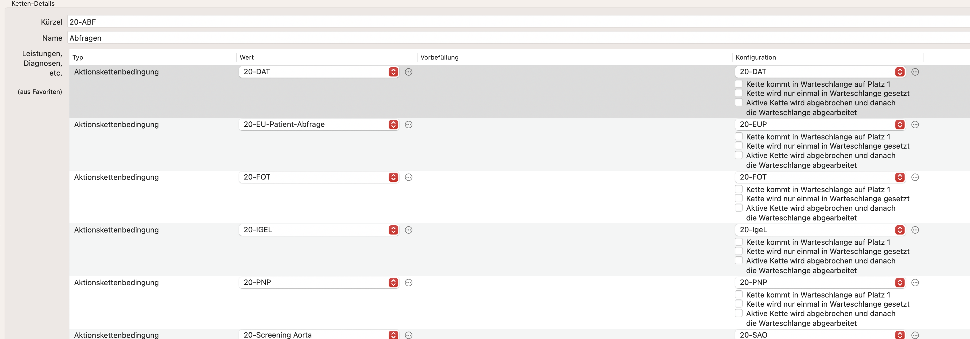Click into the Kürzel field containing 20-ABF

[519, 22]
